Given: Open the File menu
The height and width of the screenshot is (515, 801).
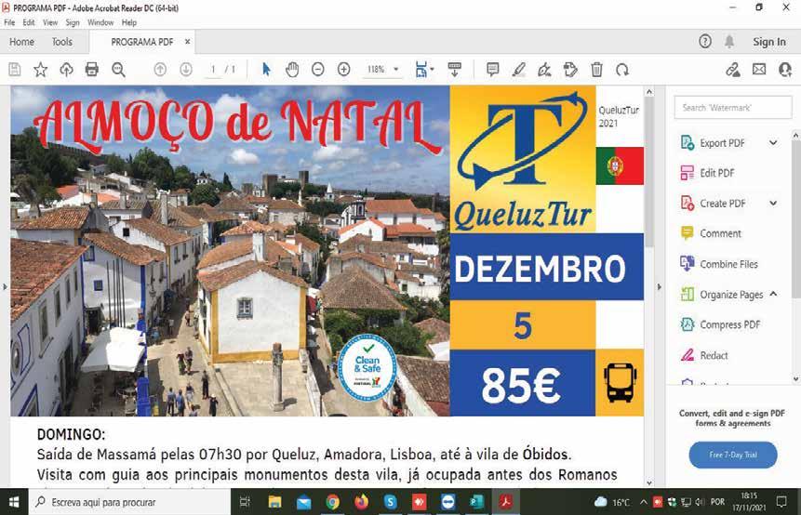Looking at the screenshot, I should (x=9, y=22).
